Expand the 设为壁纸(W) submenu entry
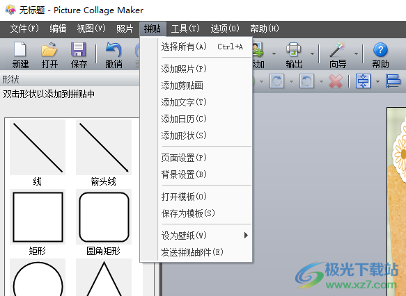The width and height of the screenshot is (406, 296). pyautogui.click(x=205, y=236)
